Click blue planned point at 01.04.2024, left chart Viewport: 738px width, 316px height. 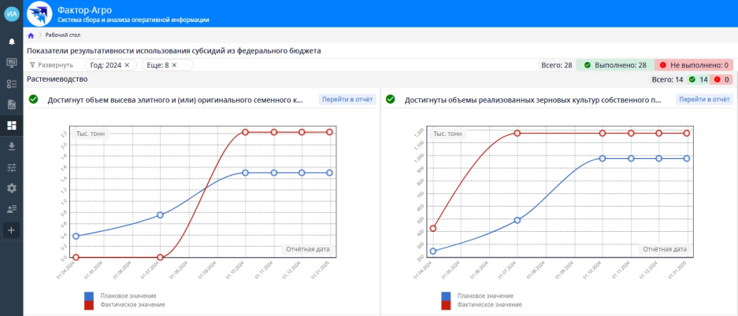coord(76,236)
